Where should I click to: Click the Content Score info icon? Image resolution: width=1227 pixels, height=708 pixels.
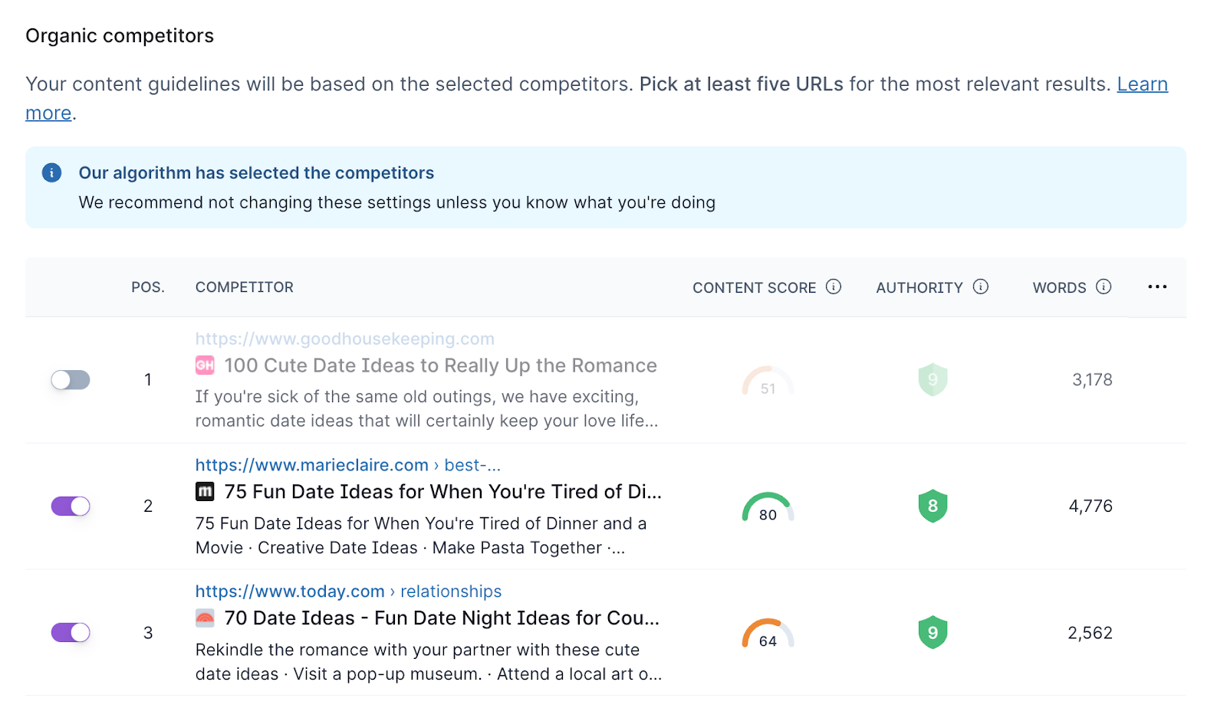(833, 287)
